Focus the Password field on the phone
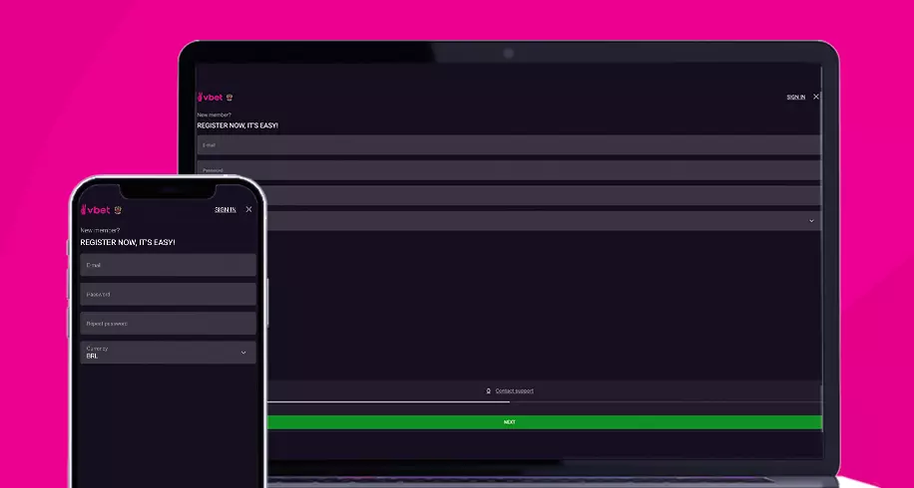914x488 pixels. 168,295
